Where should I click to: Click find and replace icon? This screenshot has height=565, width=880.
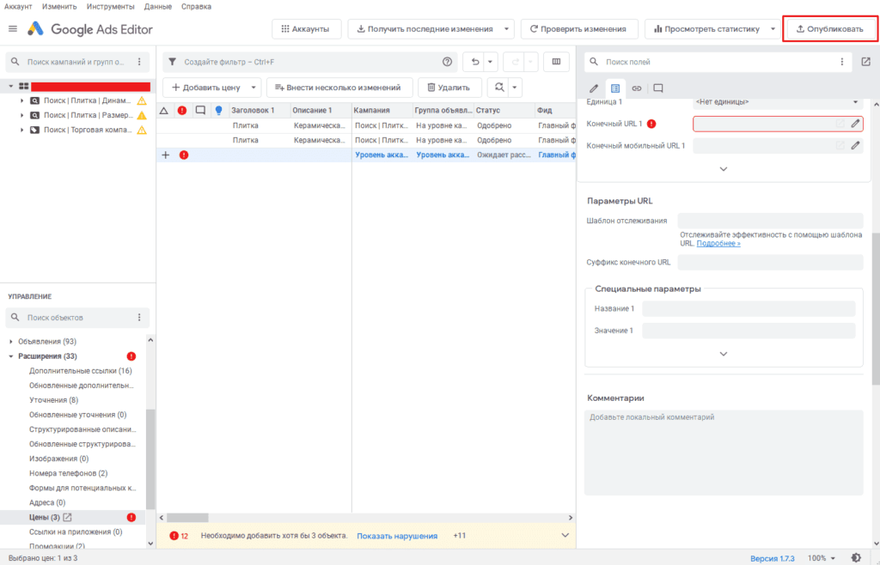(x=499, y=88)
